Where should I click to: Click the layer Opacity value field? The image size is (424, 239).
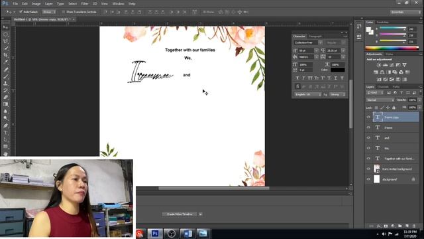tap(412, 100)
